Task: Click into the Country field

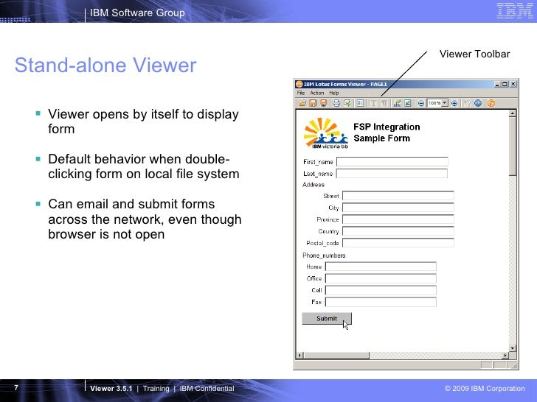Action: 398,231
